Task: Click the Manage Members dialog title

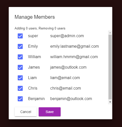Action: [35, 17]
